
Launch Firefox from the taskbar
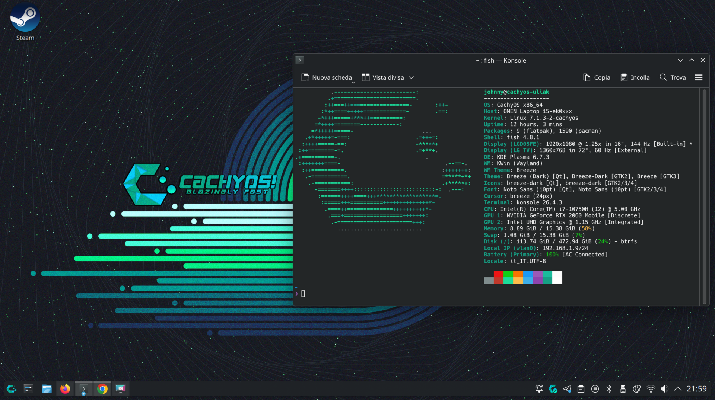click(65, 389)
